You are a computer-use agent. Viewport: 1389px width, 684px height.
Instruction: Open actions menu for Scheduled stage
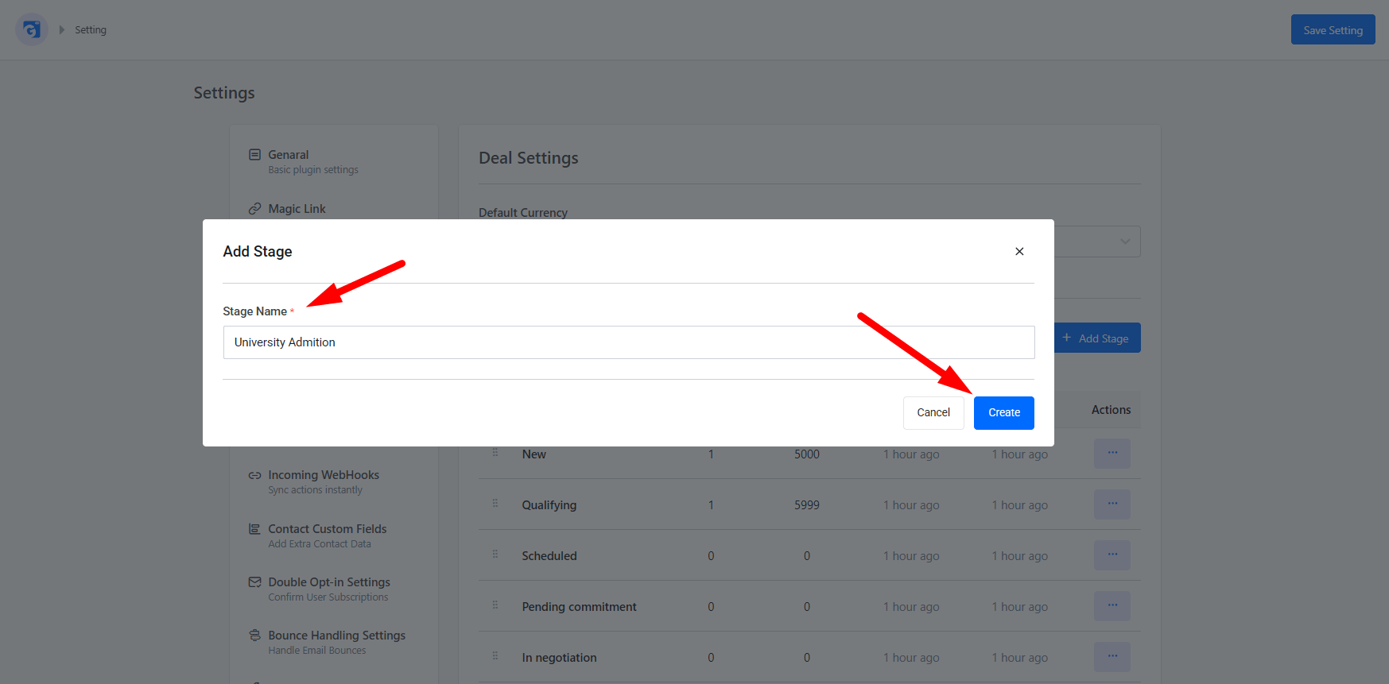[1112, 555]
